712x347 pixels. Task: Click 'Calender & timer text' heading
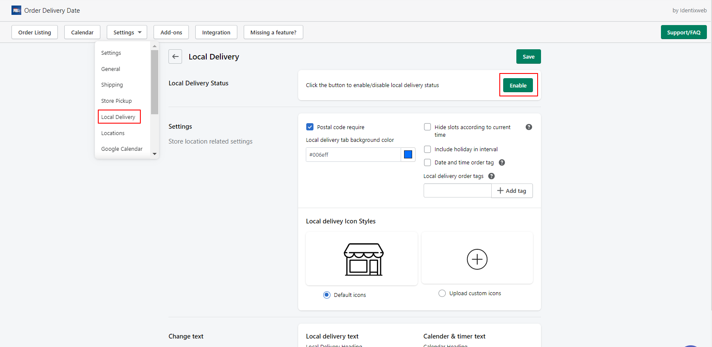point(454,336)
